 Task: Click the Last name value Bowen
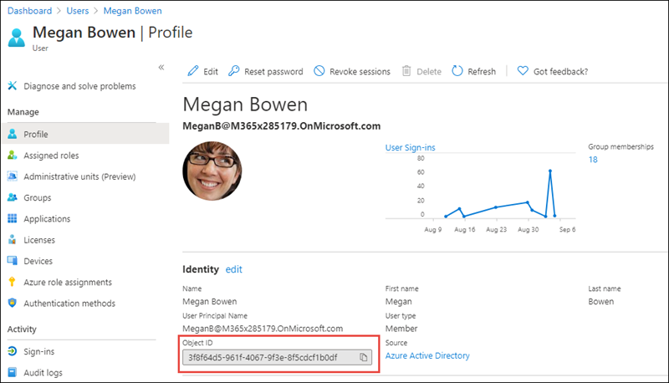click(x=600, y=302)
